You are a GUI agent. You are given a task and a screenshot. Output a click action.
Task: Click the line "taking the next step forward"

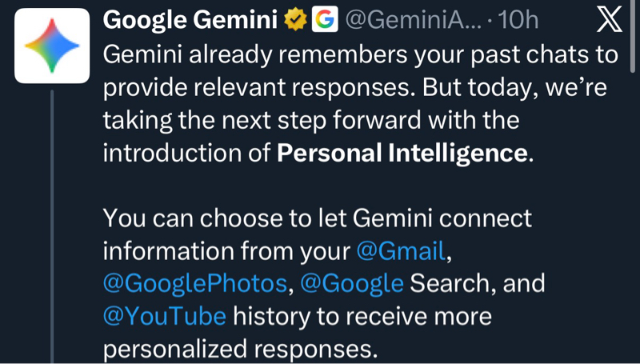pyautogui.click(x=312, y=121)
